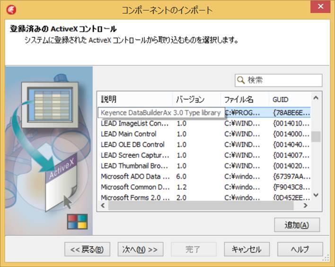
Task: Select LEAD Screen Captur... row
Action: pos(204,155)
